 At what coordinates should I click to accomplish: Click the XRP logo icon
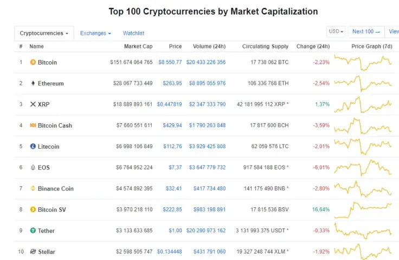click(33, 104)
